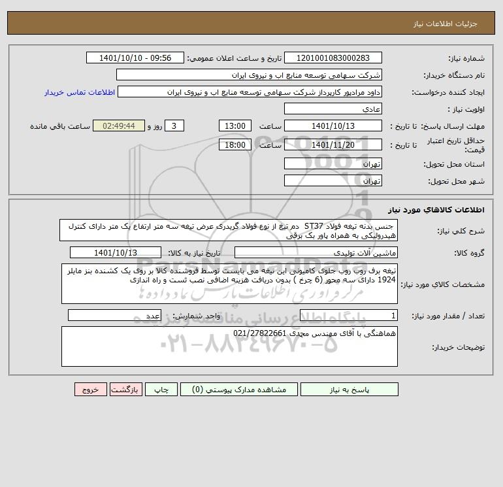Click the label 'ایجاد کننده درخواست:'
503x487 pixels.
pos(448,92)
